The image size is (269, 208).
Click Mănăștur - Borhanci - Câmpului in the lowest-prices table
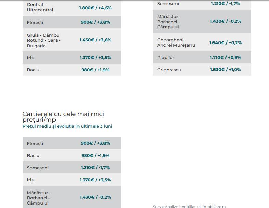click(x=39, y=198)
